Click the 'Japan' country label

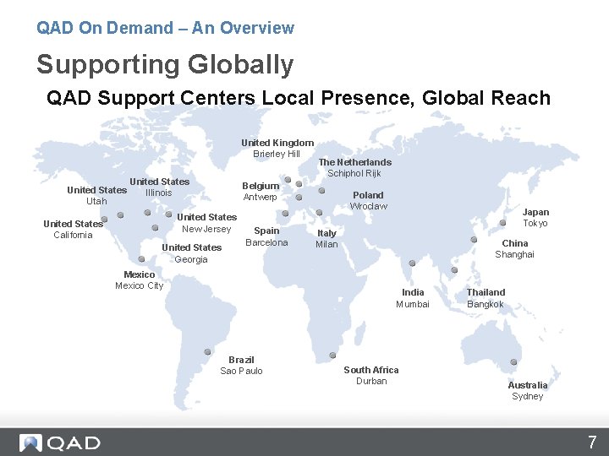(535, 213)
